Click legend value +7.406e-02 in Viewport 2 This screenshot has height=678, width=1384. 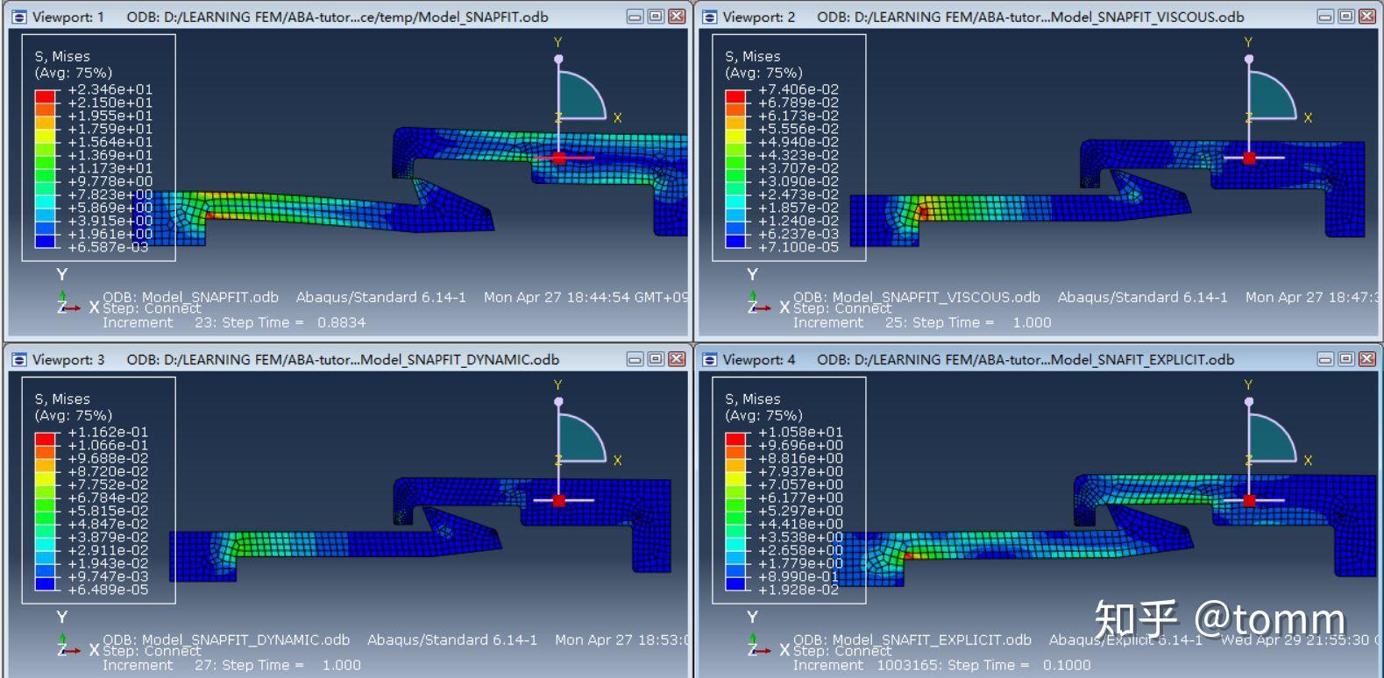pyautogui.click(x=798, y=89)
